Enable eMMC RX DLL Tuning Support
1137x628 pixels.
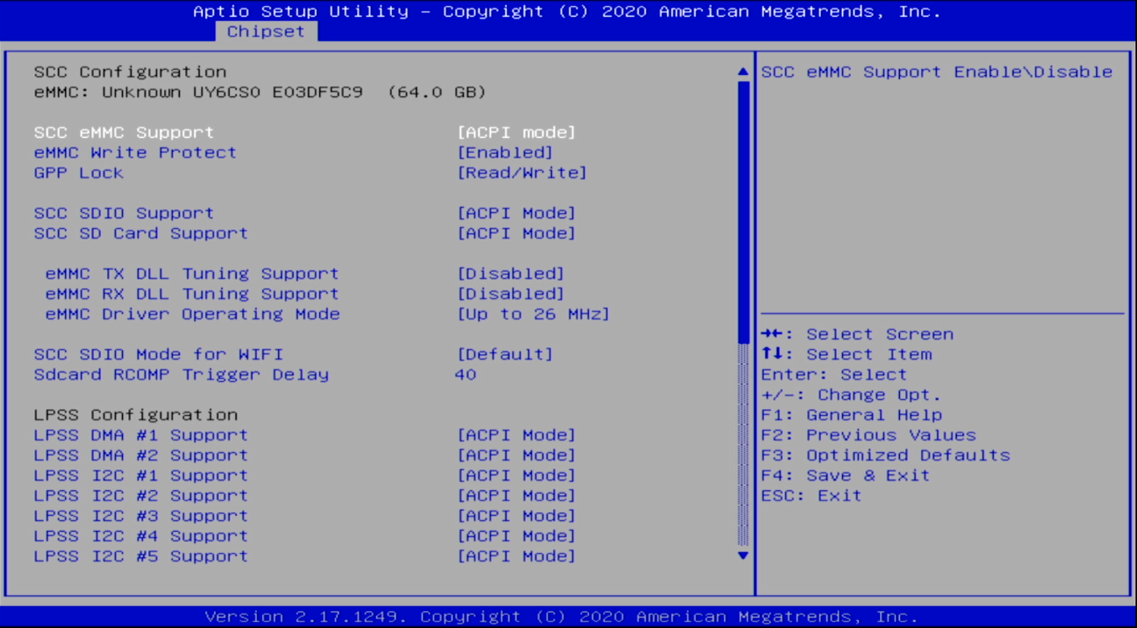[511, 293]
